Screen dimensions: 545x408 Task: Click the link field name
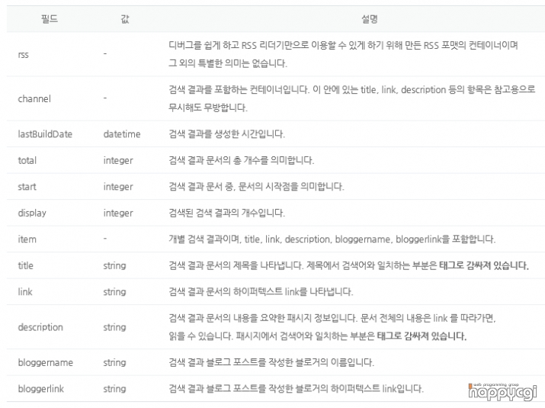pyautogui.click(x=25, y=292)
